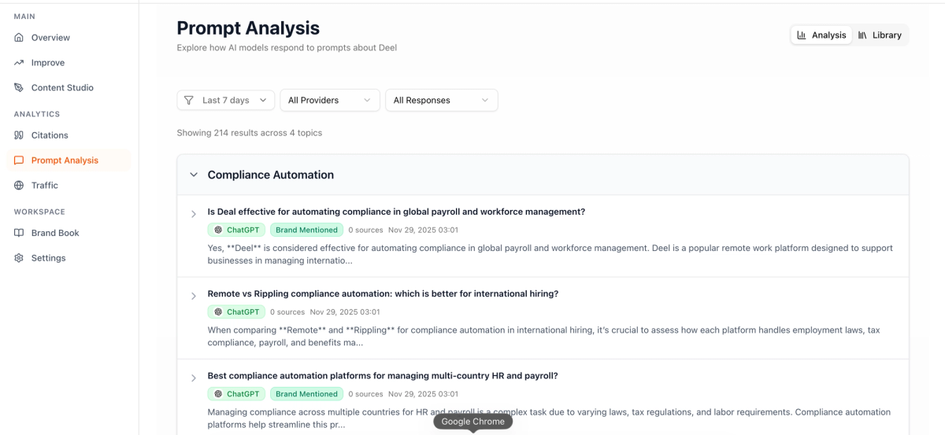This screenshot has height=435, width=945.
Task: Click ChatGPT badge on Remote vs Rippling prompt
Action: coord(237,312)
